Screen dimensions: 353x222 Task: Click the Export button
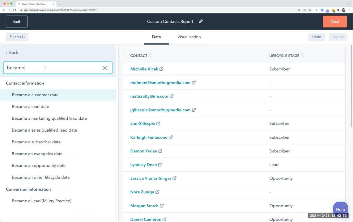(x=338, y=37)
